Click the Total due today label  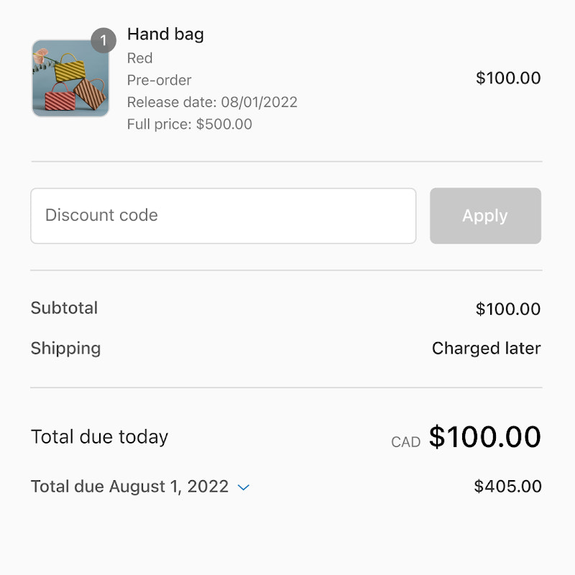coord(99,437)
